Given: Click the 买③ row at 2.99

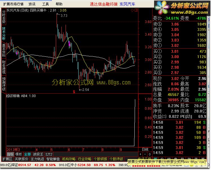Looking at the screenshot, I should tap(179, 62).
